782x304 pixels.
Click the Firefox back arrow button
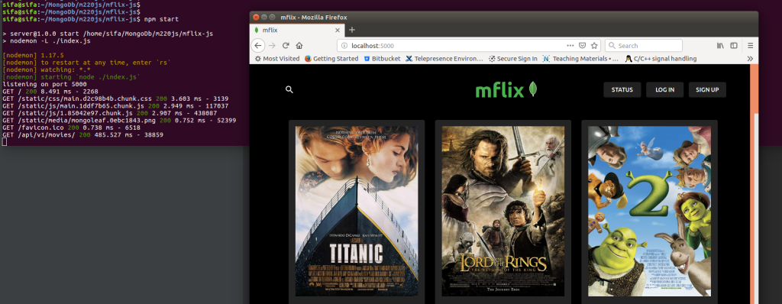[x=257, y=45]
